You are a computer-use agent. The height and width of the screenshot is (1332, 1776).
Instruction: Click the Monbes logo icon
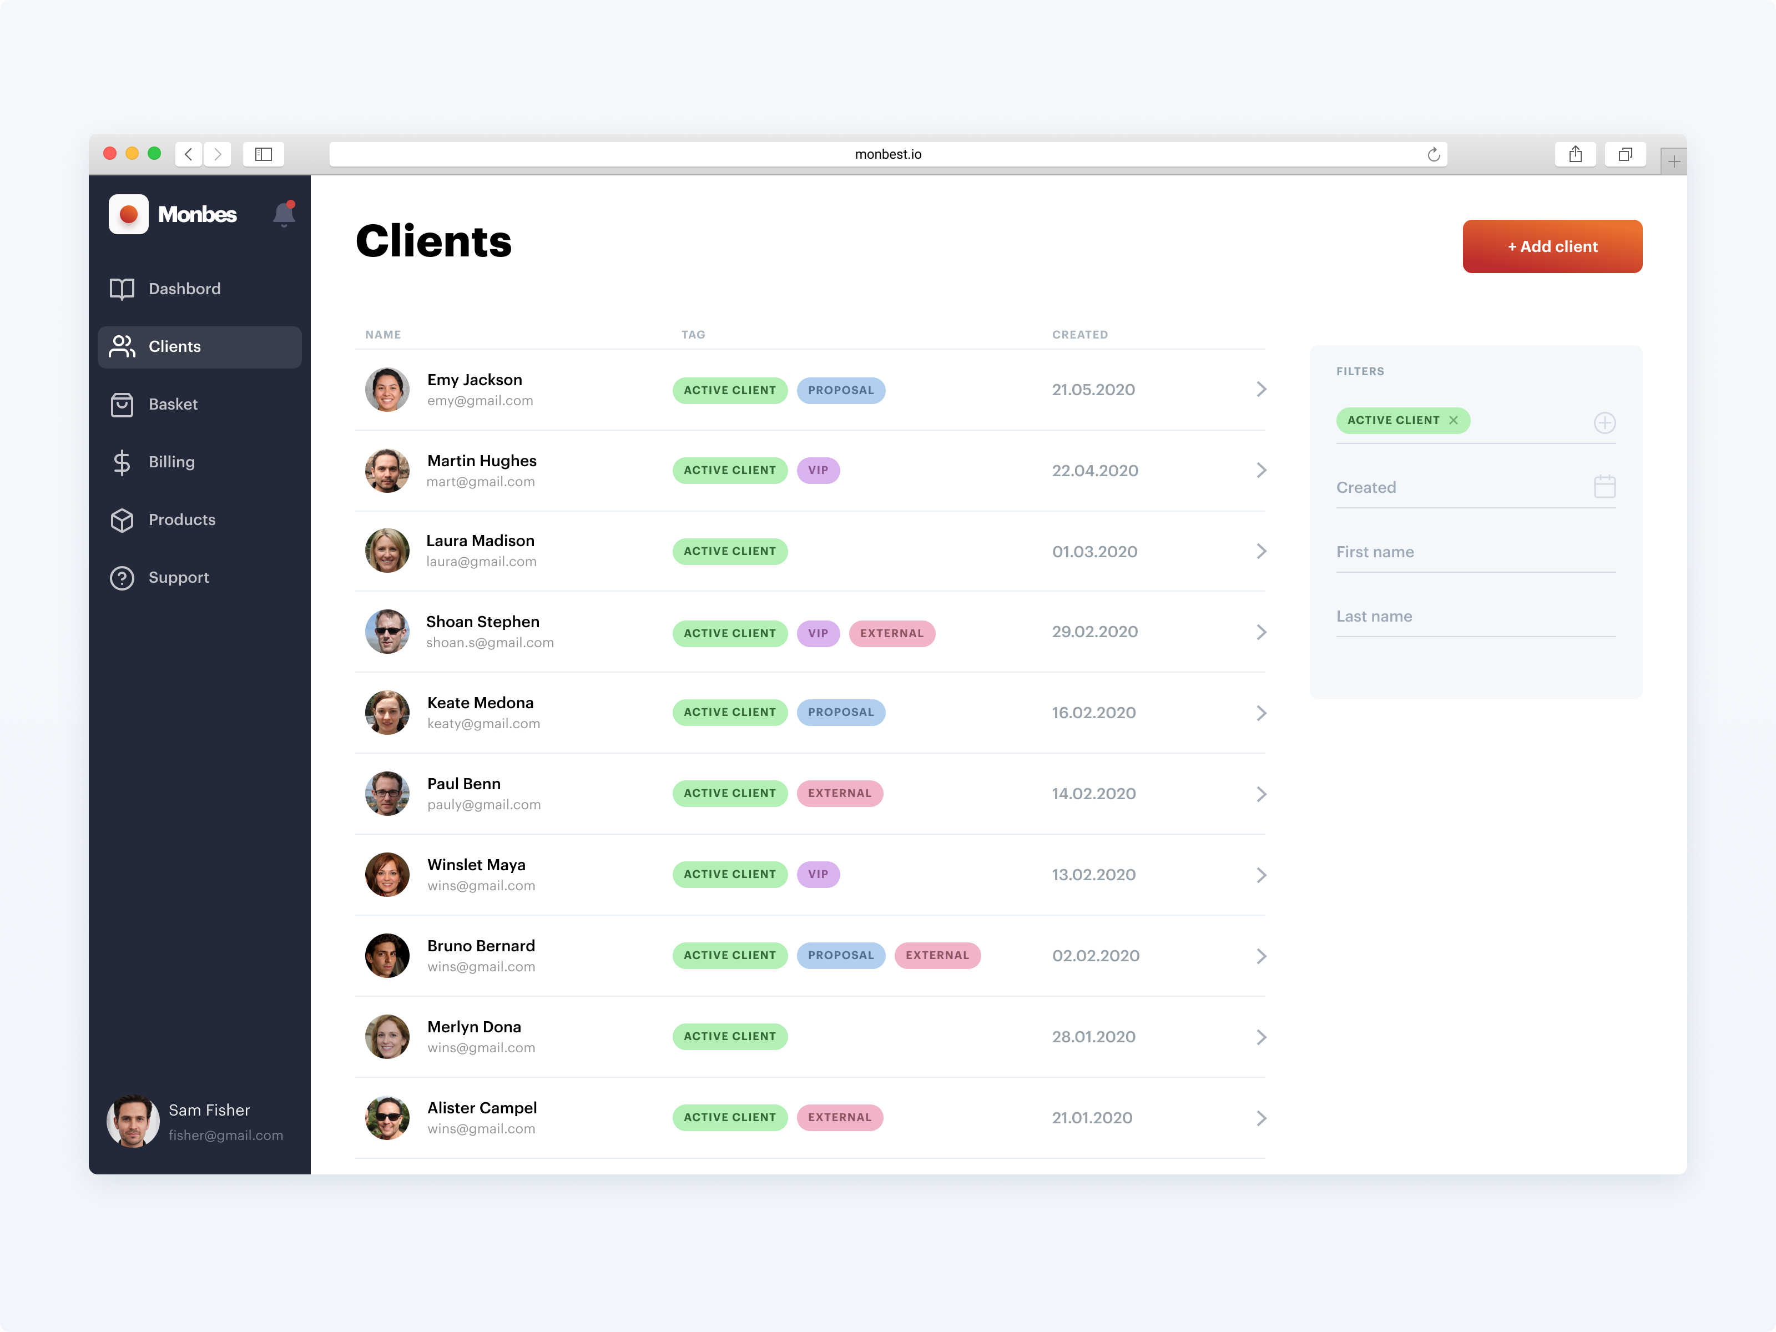128,214
